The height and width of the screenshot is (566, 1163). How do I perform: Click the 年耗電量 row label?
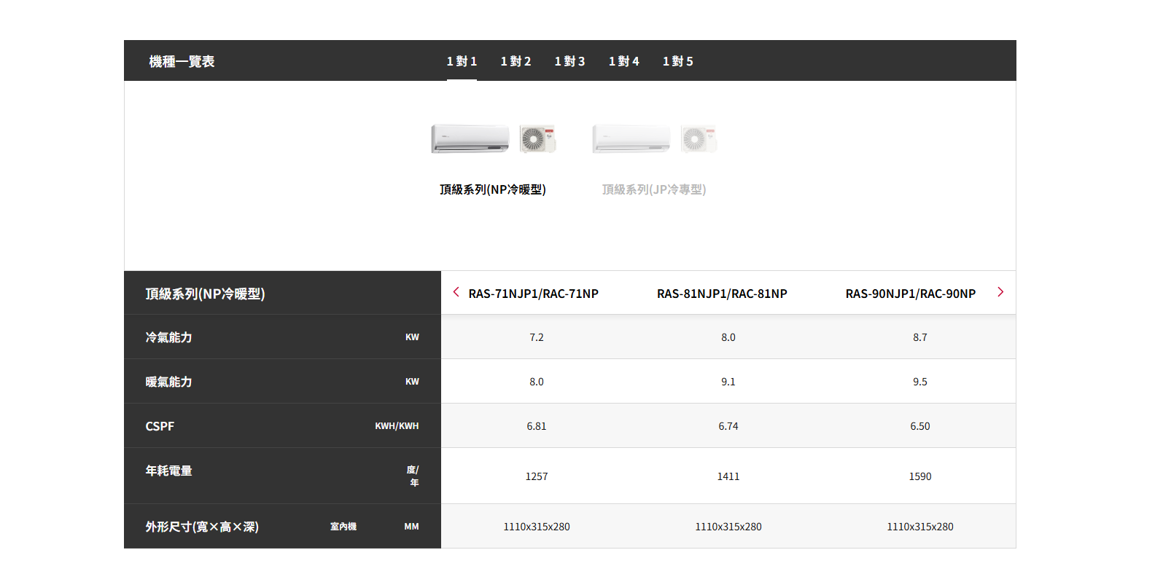click(168, 471)
